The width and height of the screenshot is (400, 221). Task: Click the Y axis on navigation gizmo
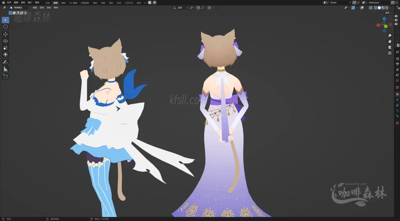[386, 26]
